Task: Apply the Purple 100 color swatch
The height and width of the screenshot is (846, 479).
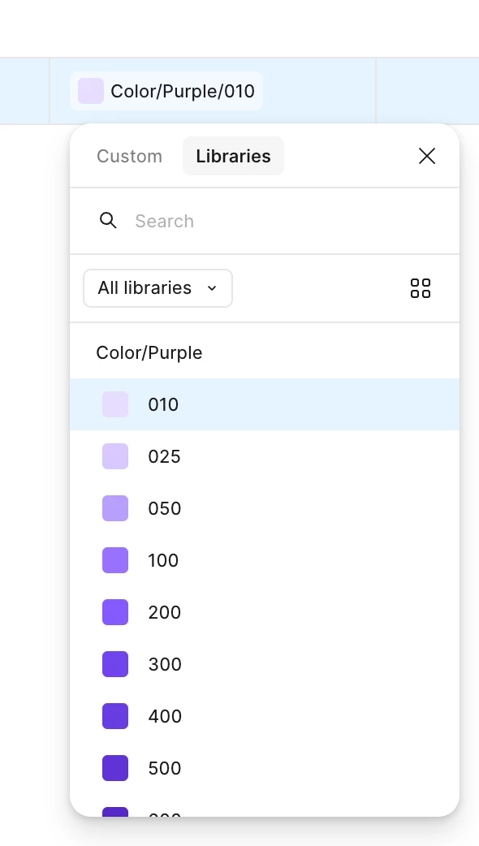Action: (115, 560)
